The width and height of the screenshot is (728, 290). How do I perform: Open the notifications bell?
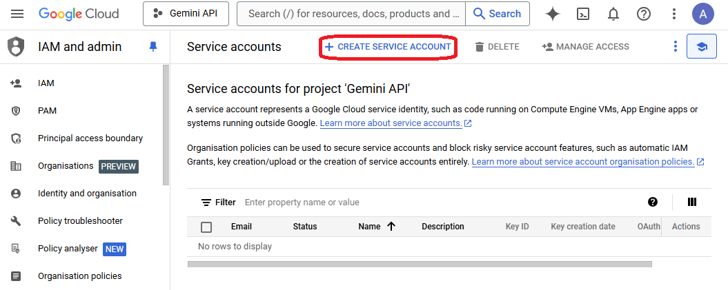click(613, 14)
